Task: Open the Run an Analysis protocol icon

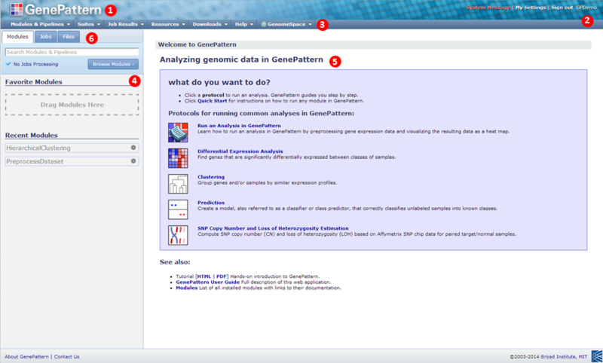Action: click(178, 133)
